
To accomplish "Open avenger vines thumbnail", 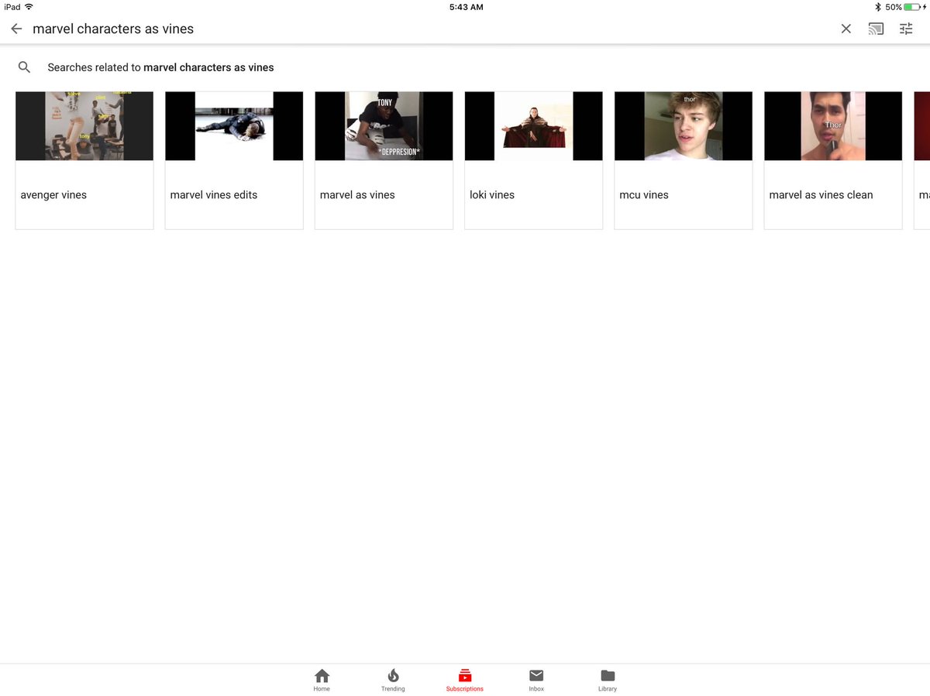I will point(84,126).
